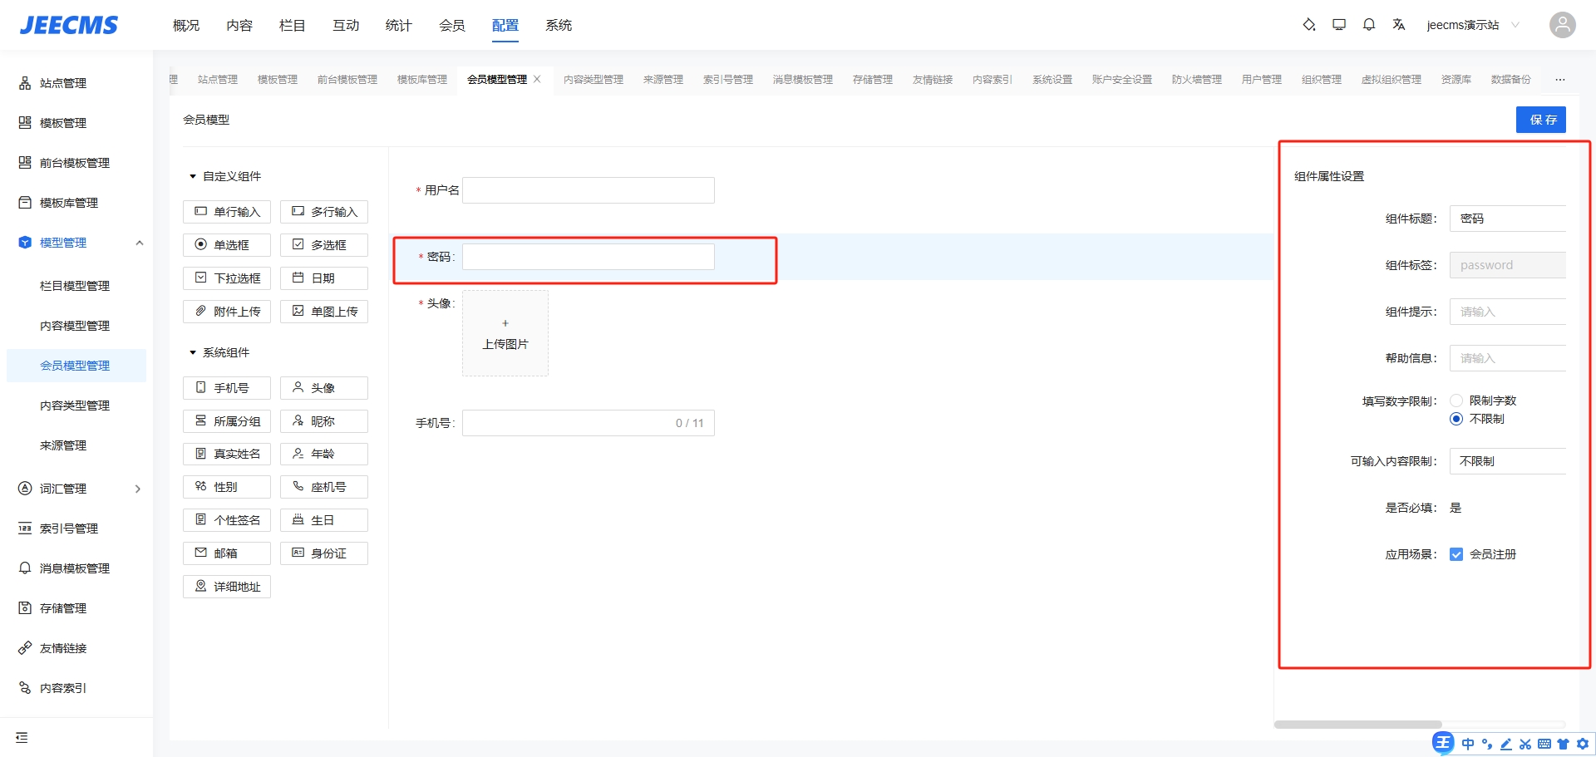The width and height of the screenshot is (1596, 757).
Task: Click the 保存 button
Action: pyautogui.click(x=1541, y=120)
